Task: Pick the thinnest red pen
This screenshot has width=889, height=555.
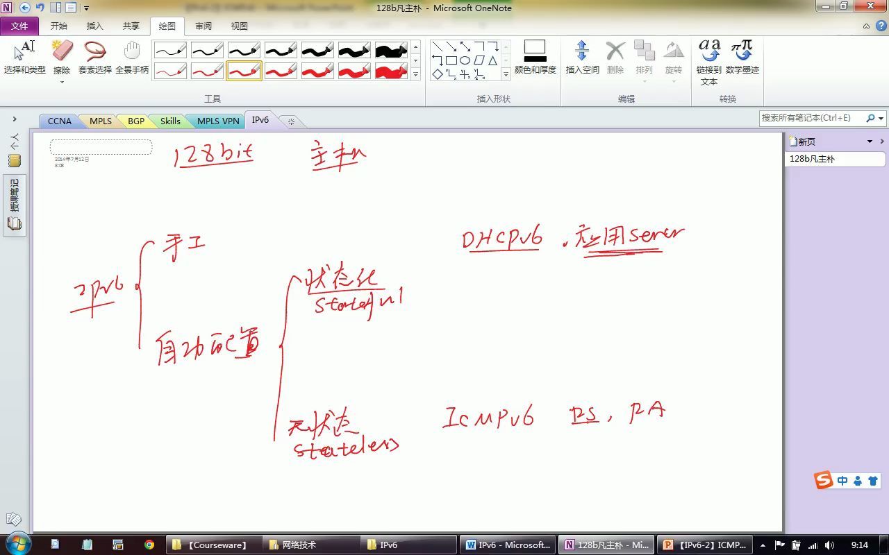Action: click(x=170, y=71)
